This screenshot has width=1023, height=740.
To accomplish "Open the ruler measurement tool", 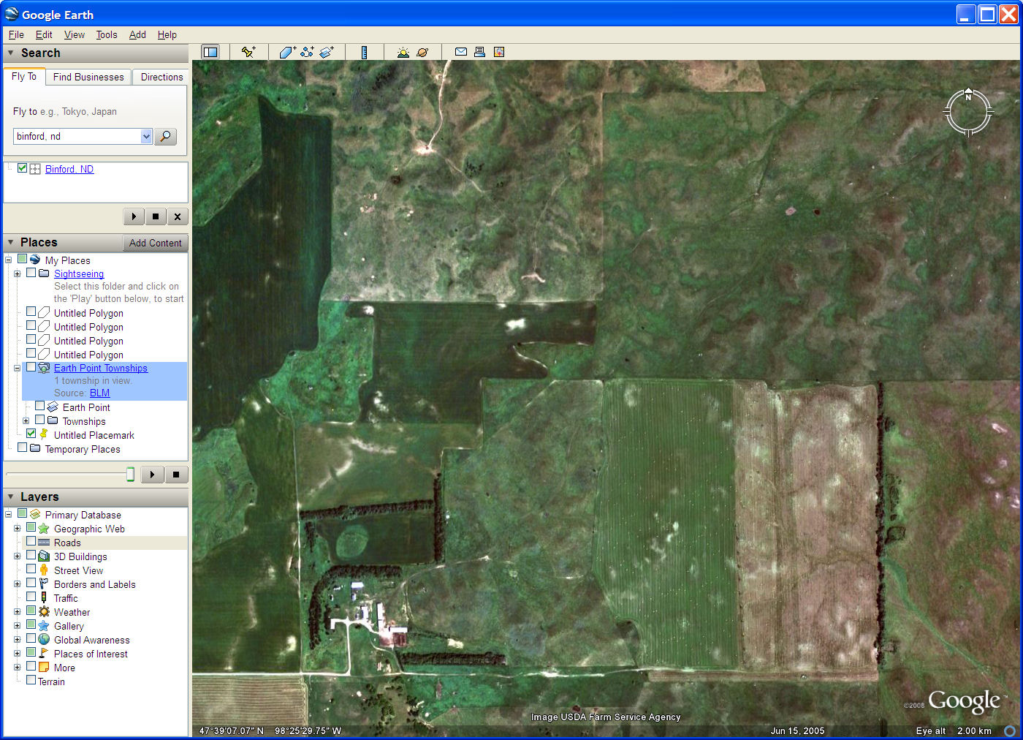I will 364,52.
